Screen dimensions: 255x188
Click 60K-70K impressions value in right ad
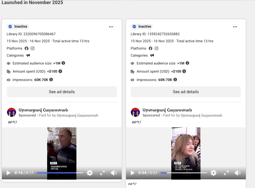[x=165, y=80]
